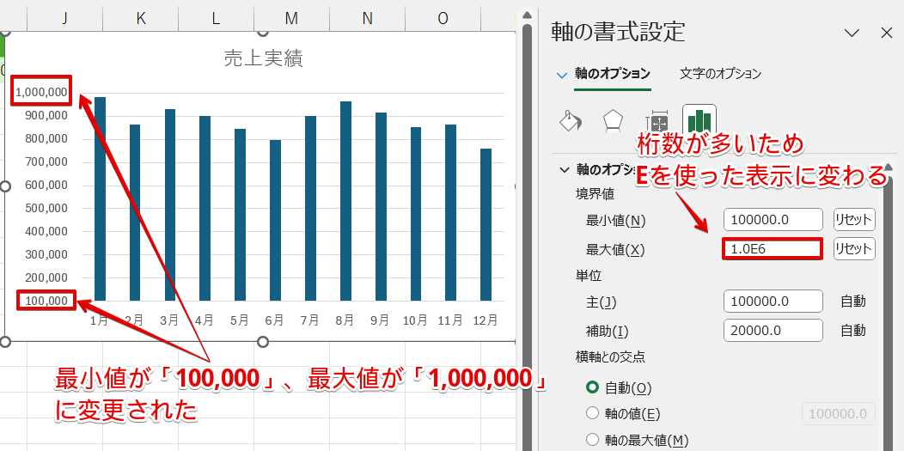904x451 pixels.
Task: Select the 軸の値(E) radio button
Action: (x=592, y=413)
